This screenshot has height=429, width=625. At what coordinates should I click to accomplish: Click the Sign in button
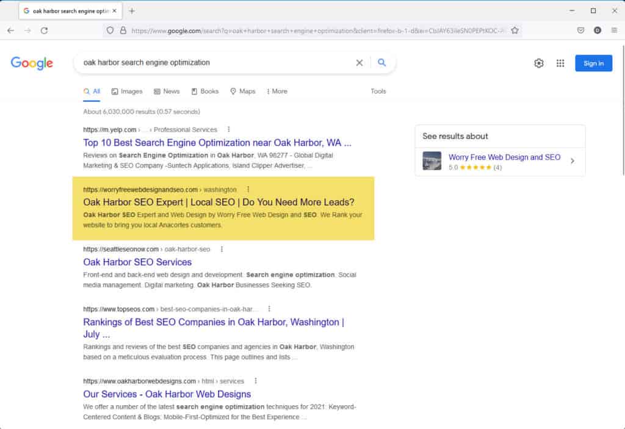click(593, 63)
